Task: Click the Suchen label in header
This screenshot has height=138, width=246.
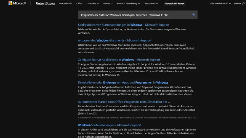Action: point(237,4)
